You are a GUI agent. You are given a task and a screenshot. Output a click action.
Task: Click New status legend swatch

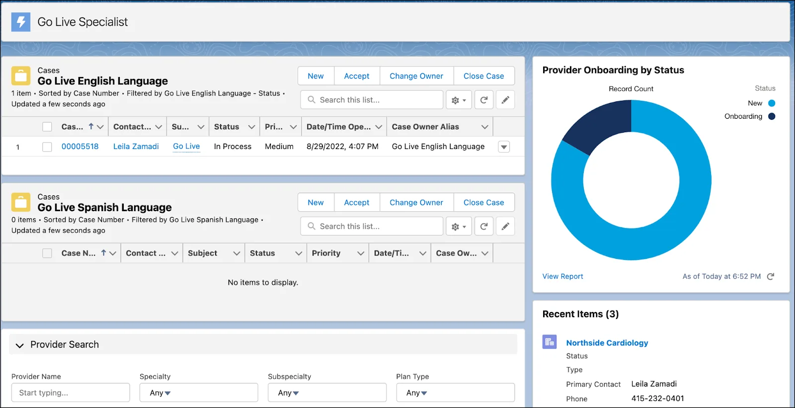point(772,103)
